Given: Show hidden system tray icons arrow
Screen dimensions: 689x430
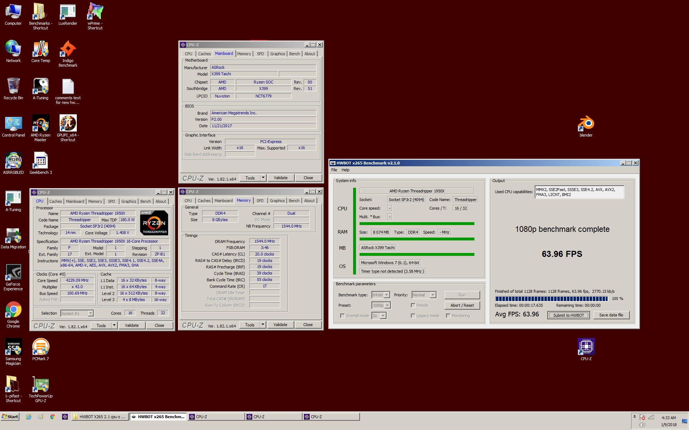Looking at the screenshot, I should [x=634, y=416].
